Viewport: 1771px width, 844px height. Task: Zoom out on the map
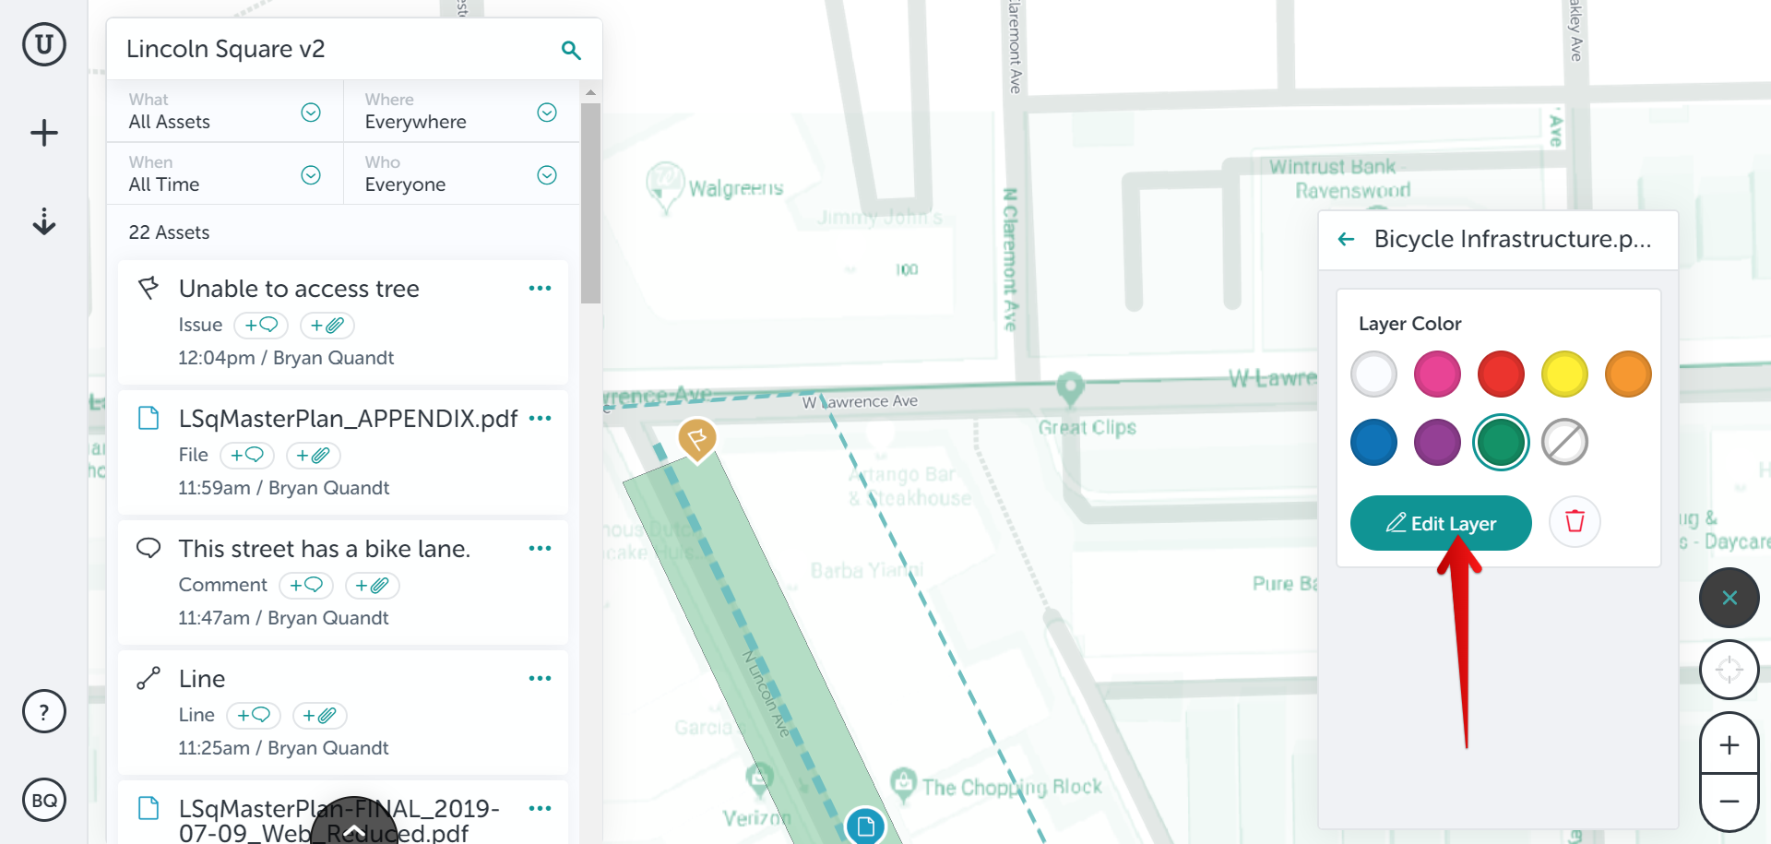(x=1729, y=802)
